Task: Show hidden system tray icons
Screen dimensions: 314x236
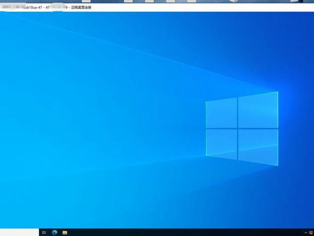Action: pyautogui.click(x=306, y=233)
